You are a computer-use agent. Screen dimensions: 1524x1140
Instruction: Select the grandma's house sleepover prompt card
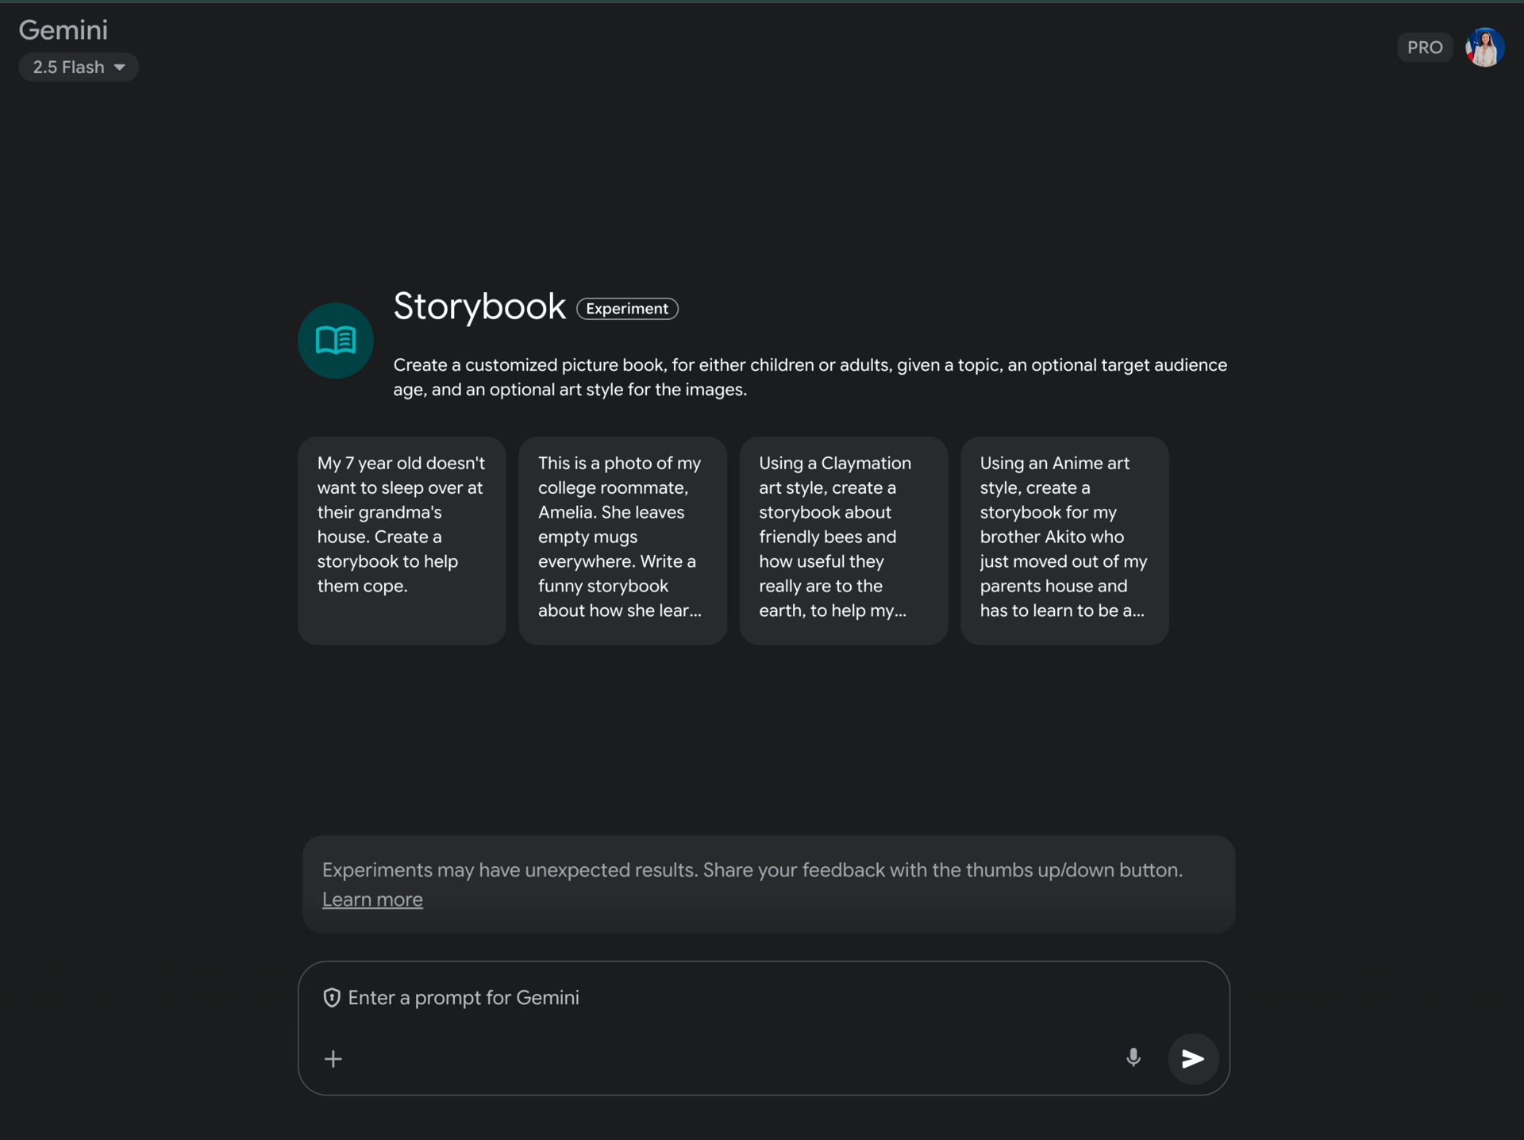point(402,540)
